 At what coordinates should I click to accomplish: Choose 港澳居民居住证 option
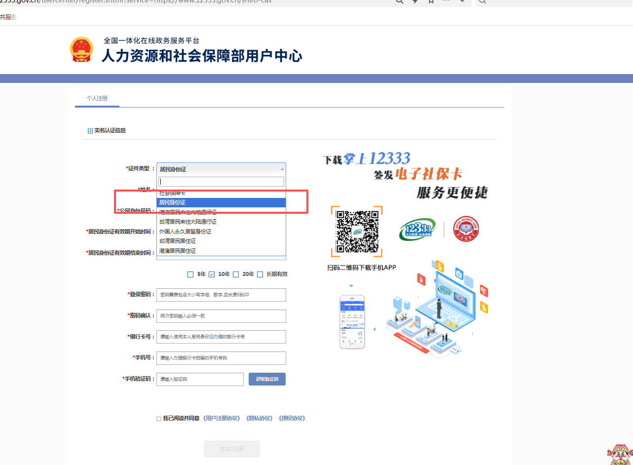pyautogui.click(x=221, y=251)
